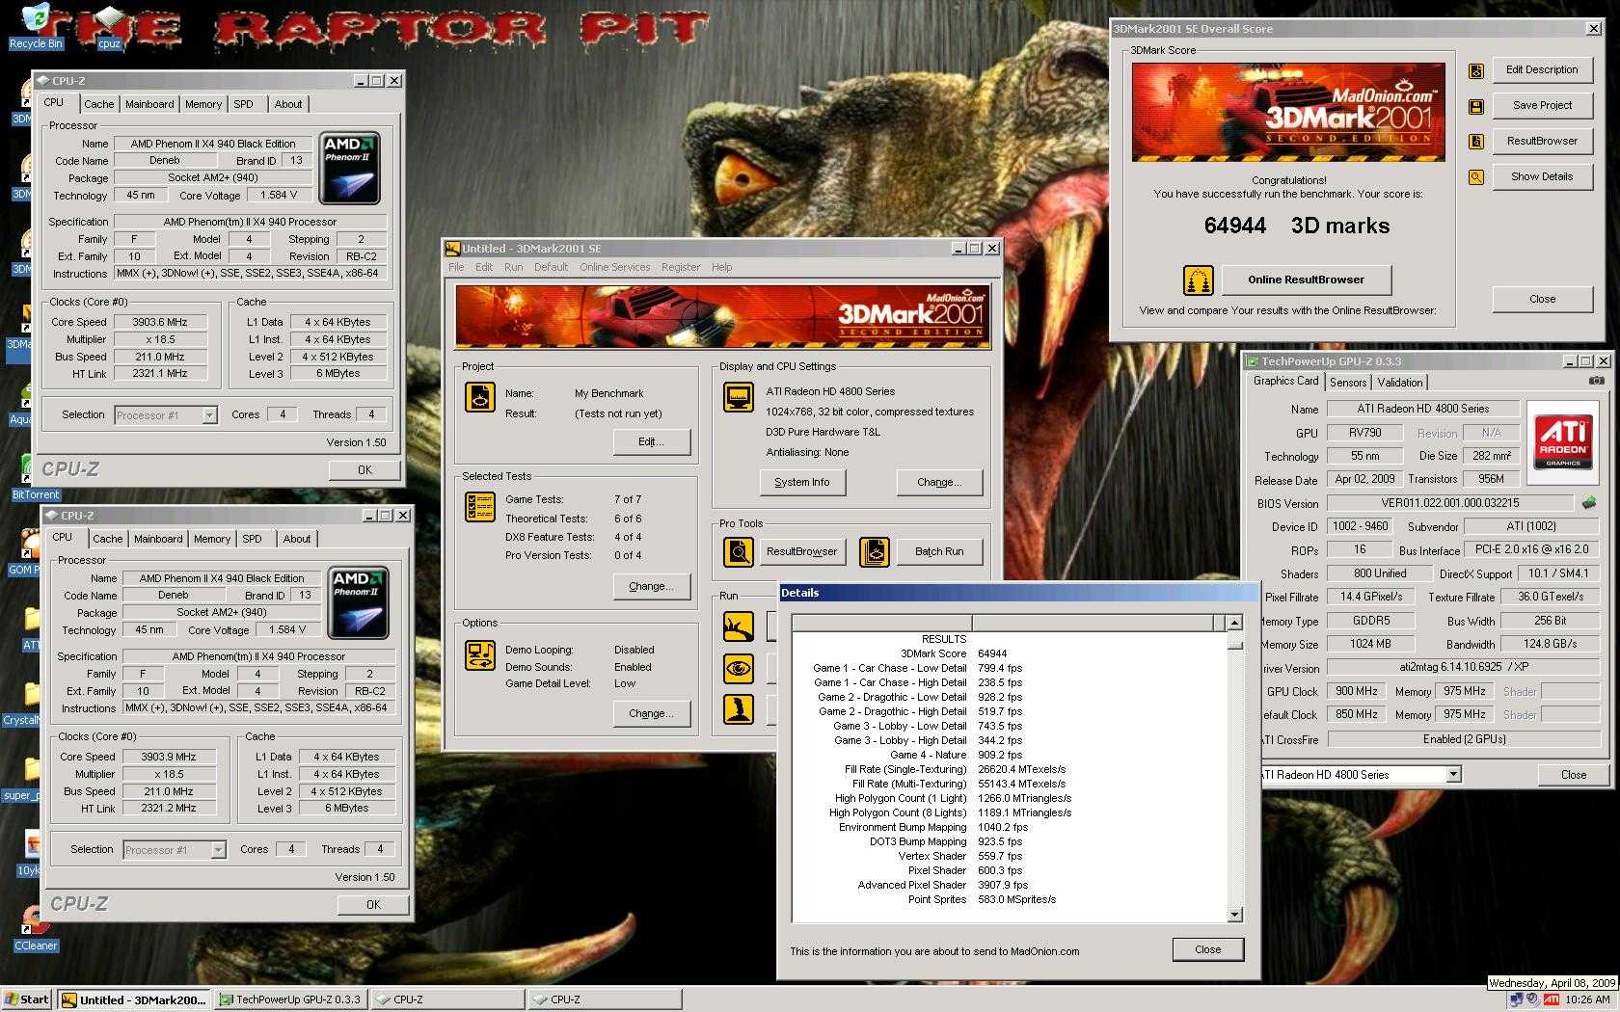The height and width of the screenshot is (1012, 1620).
Task: Open Mainboard tab in upper CPU-Z
Action: 149,104
